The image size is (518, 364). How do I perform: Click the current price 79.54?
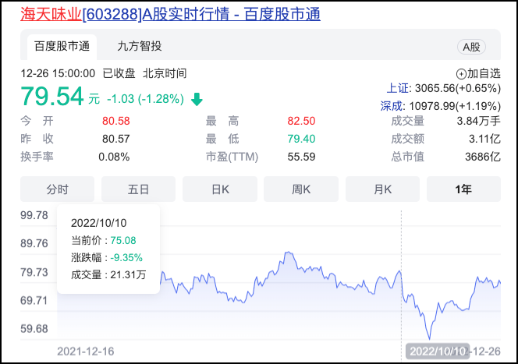[51, 97]
